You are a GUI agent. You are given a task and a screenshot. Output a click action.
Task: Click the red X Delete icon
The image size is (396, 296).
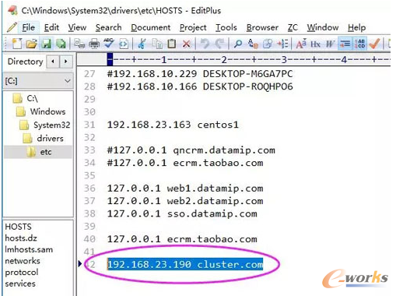pyautogui.click(x=187, y=44)
